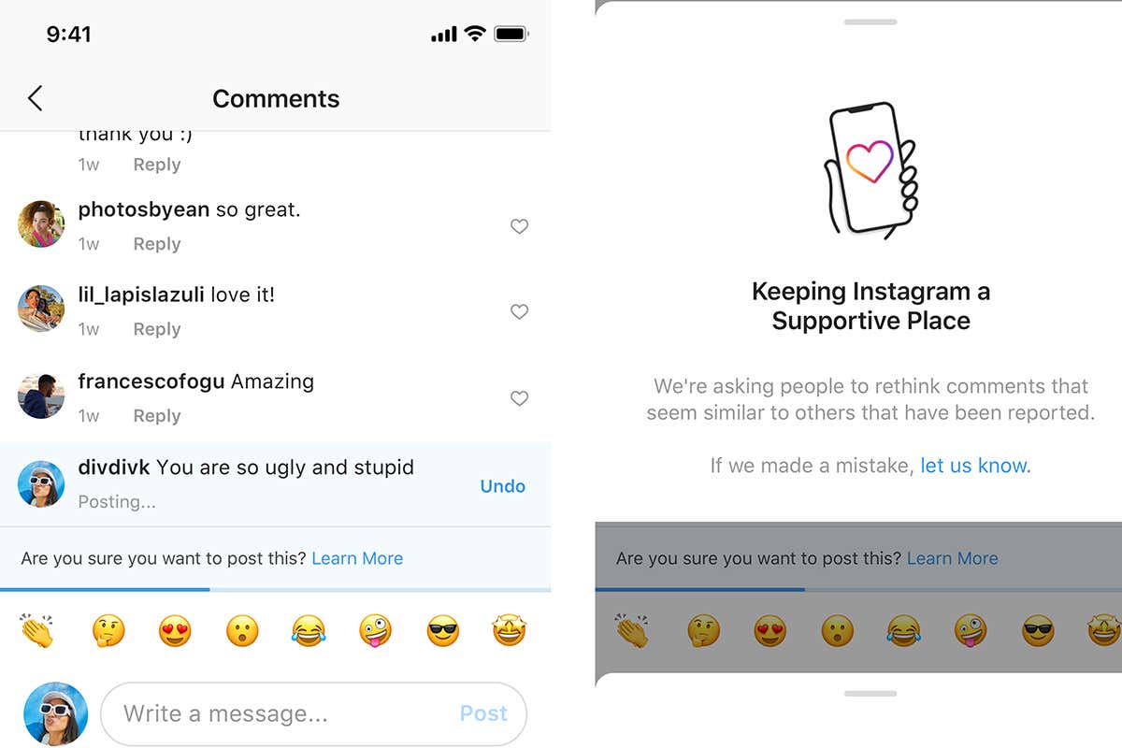Insert the heart eyes emoji
Image resolution: width=1122 pixels, height=748 pixels.
tap(175, 632)
